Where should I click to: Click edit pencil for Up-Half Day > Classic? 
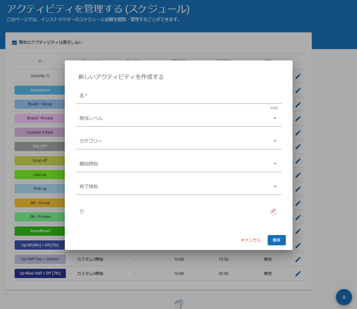(298, 259)
